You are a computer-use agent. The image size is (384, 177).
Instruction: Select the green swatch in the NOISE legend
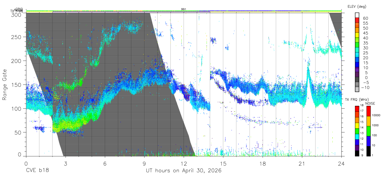click(368, 131)
